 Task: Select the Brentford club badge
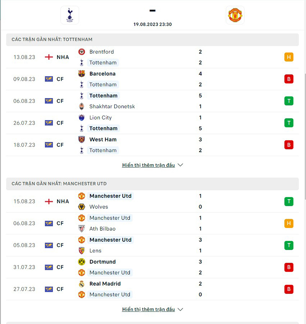click(82, 52)
